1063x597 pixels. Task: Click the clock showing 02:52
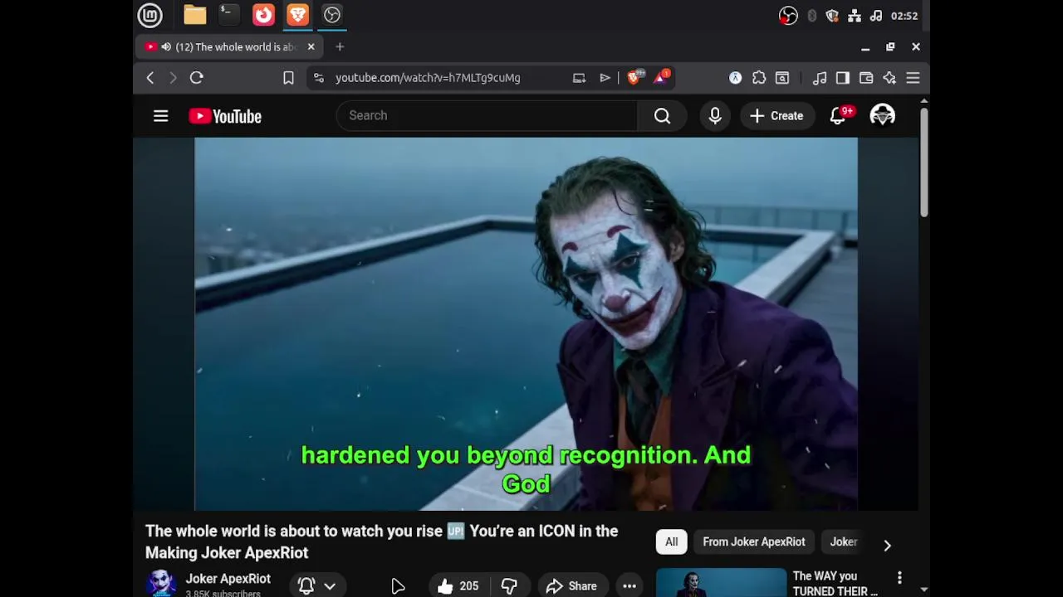click(x=904, y=16)
